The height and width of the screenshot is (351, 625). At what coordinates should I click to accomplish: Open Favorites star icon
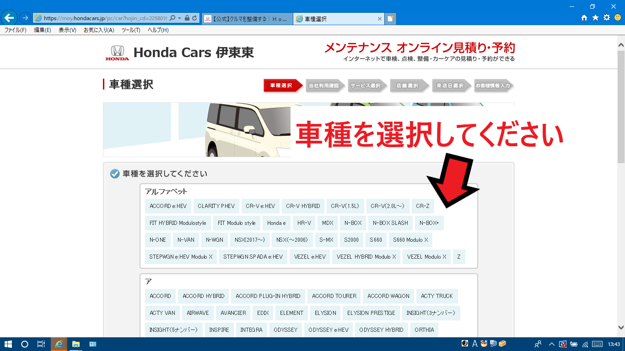coord(595,18)
